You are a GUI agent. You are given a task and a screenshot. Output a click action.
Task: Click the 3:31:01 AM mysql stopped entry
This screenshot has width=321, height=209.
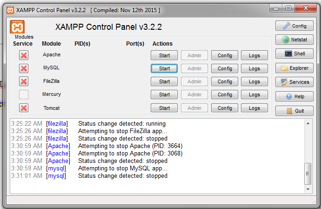[89, 176]
